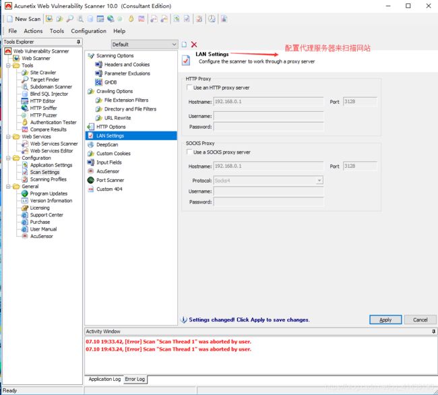Click the HTTP Proxy Hostname field

click(268, 102)
